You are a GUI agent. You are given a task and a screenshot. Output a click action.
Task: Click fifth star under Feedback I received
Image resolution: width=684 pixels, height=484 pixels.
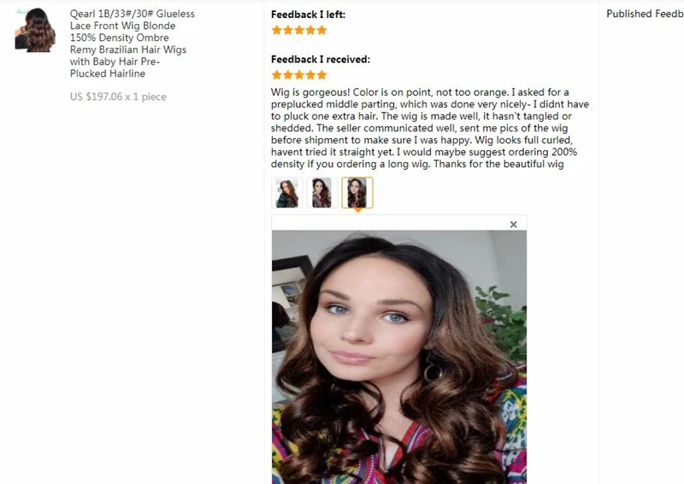click(x=322, y=75)
